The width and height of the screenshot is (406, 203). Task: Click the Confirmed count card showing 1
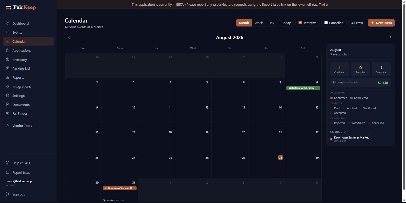click(x=340, y=69)
